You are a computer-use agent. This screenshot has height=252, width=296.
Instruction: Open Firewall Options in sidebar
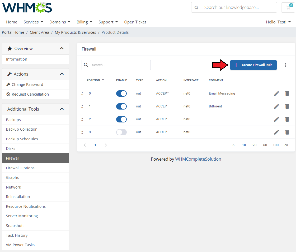[35, 168]
